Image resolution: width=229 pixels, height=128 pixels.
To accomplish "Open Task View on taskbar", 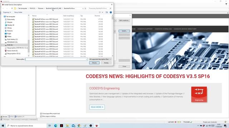I will coord(50,126).
